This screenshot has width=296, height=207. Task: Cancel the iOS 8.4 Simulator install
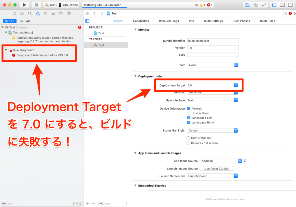click(197, 5)
